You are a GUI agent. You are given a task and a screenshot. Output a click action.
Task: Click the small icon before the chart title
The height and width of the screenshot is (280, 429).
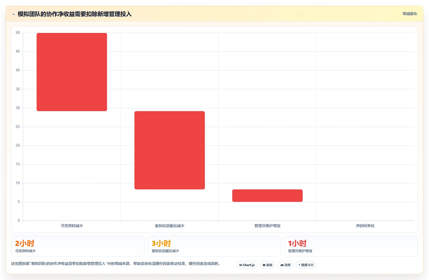(x=13, y=14)
